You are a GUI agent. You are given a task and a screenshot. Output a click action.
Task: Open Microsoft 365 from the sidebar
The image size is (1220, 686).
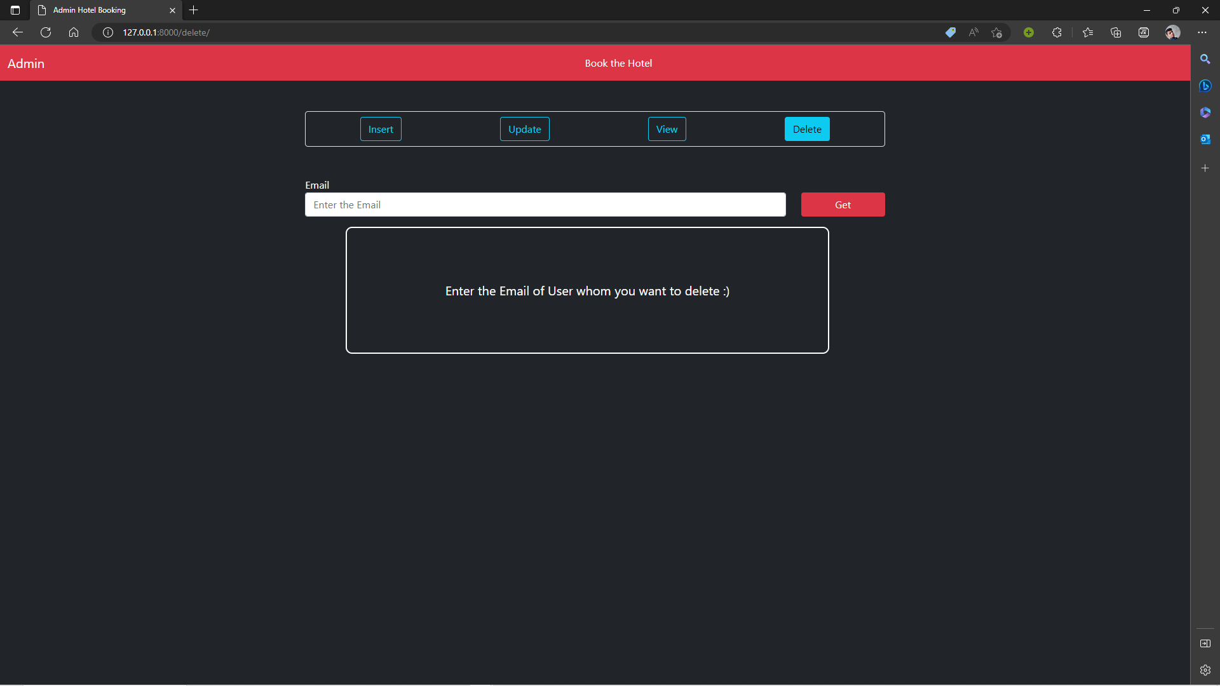coord(1205,112)
